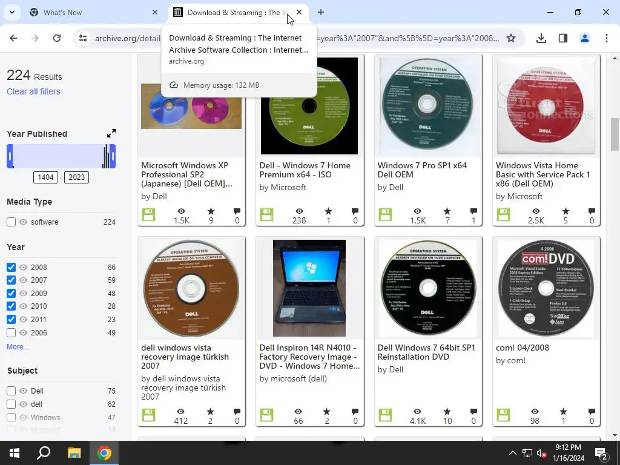Edit the 2023 end year field

coord(77,177)
